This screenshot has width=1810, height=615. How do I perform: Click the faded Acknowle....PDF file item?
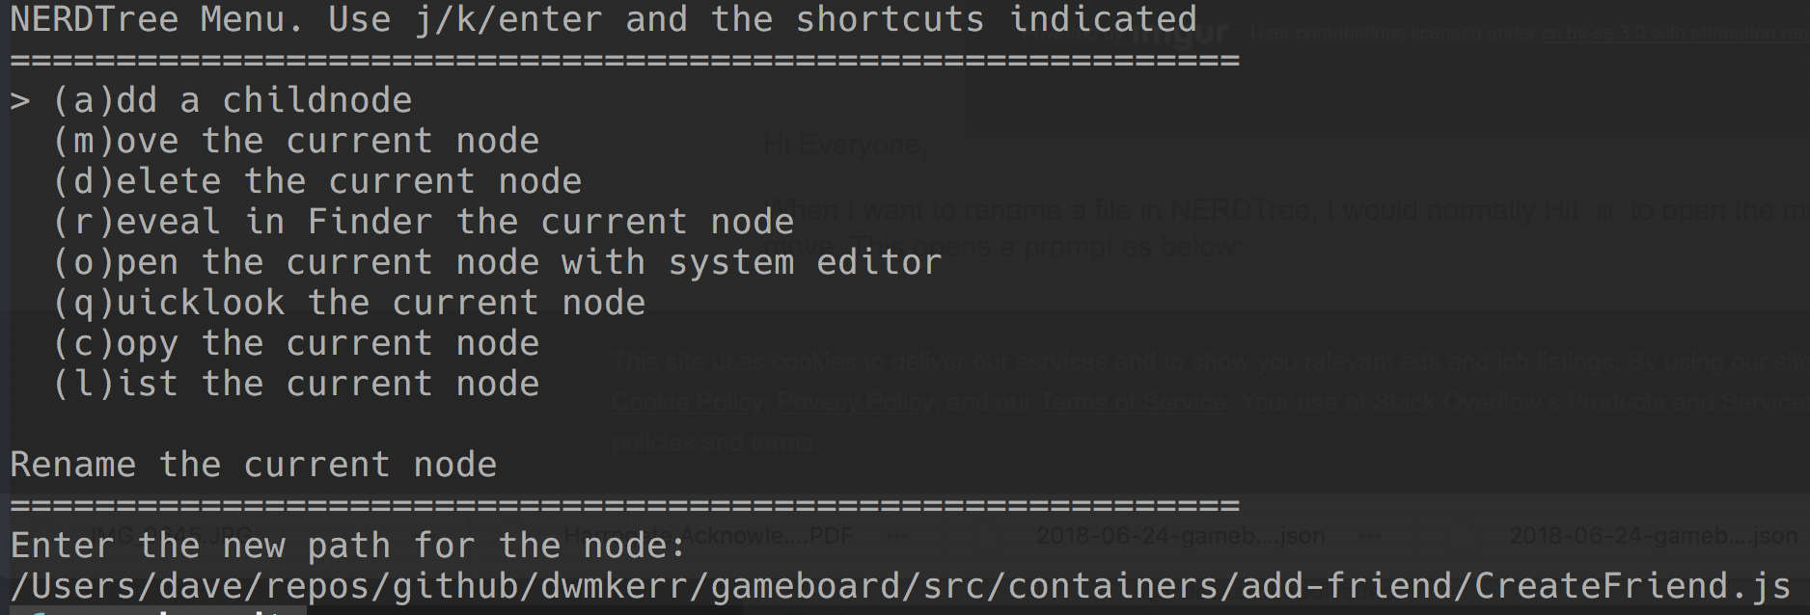[x=709, y=535]
